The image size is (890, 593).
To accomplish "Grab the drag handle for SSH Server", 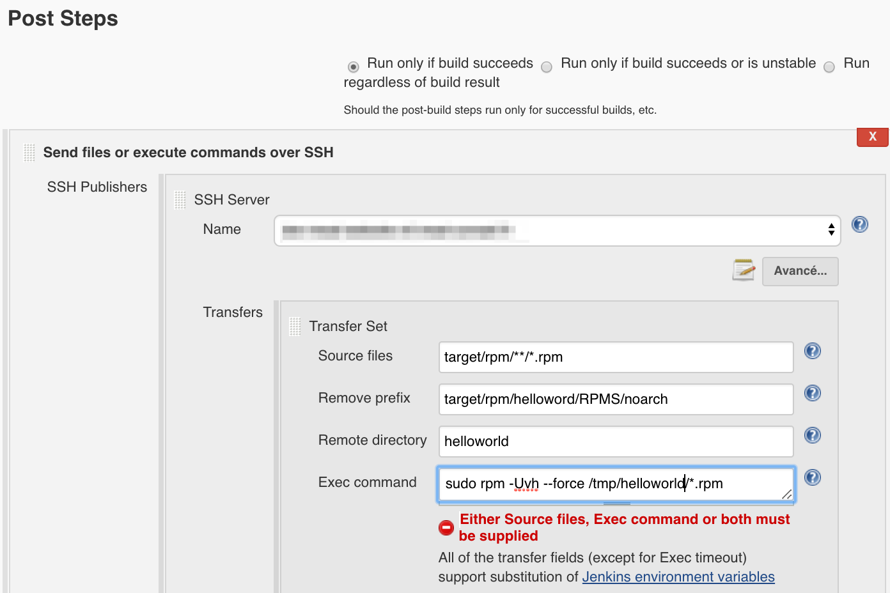I will click(x=180, y=200).
